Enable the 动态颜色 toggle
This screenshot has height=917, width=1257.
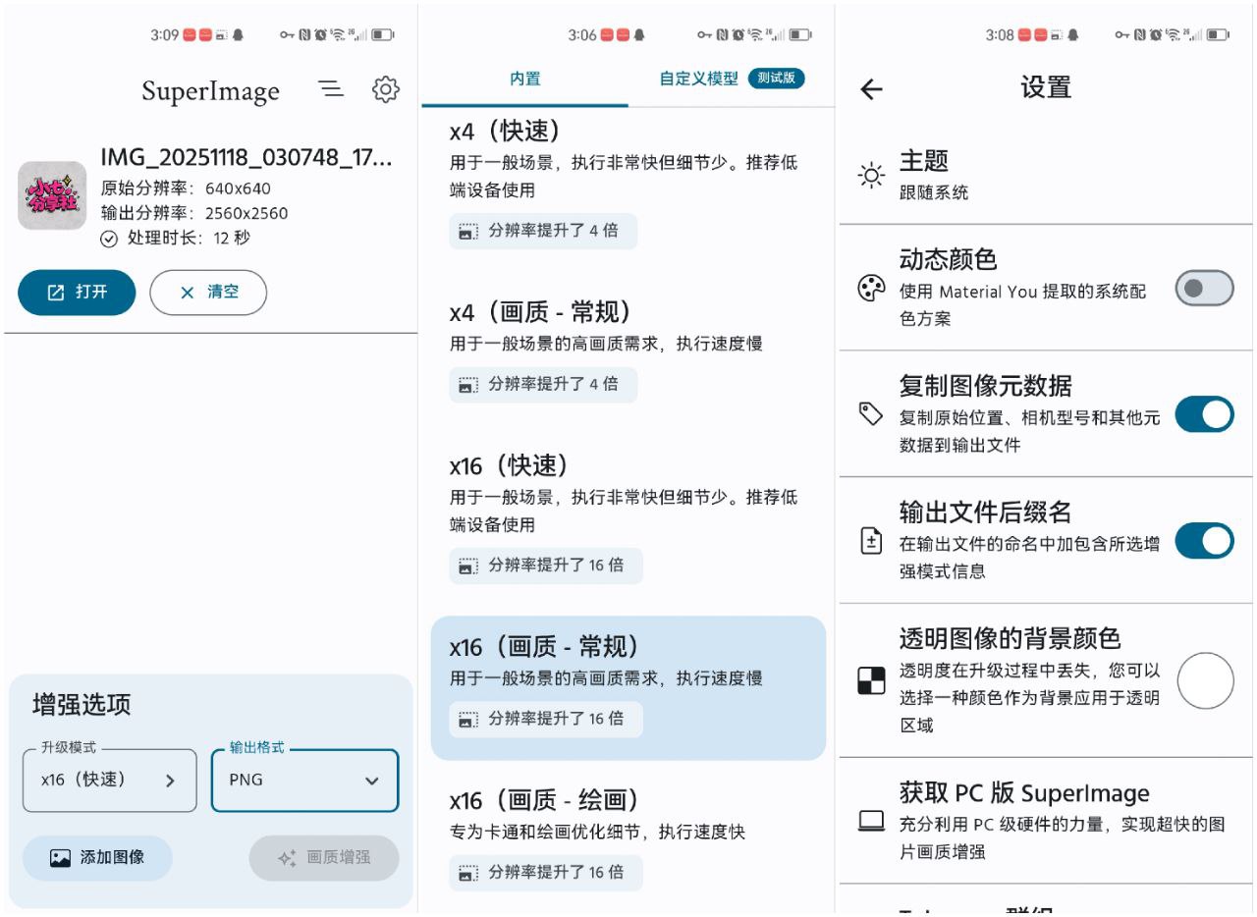click(1204, 289)
